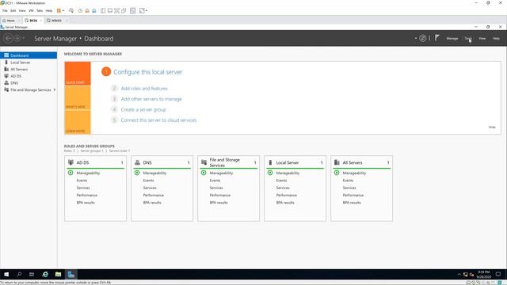Click Manageability in the Local Server tile
Screen dimensions: 507x285
288,173
